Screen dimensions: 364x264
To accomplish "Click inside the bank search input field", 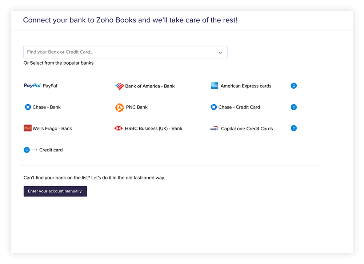I will coord(109,52).
